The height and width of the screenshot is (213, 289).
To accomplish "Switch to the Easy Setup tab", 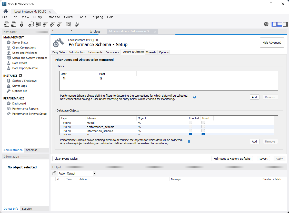I will [59, 52].
